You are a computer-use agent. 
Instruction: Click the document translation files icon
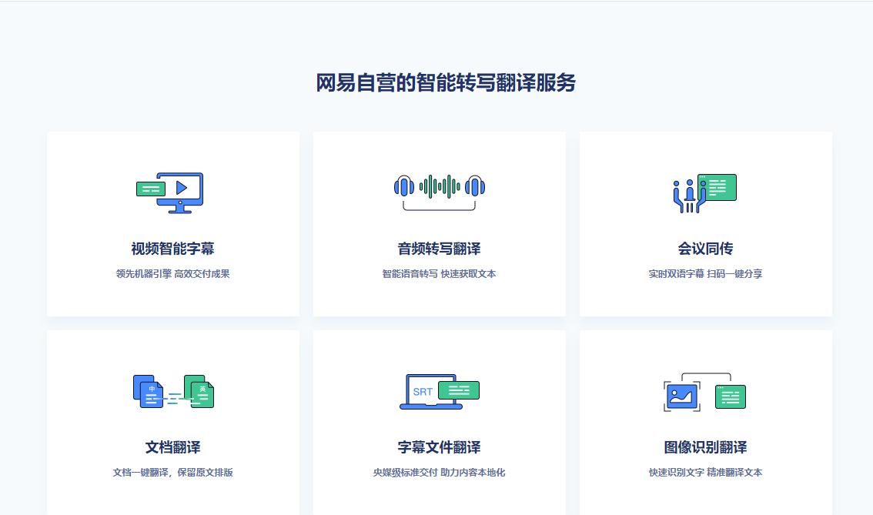(173, 391)
